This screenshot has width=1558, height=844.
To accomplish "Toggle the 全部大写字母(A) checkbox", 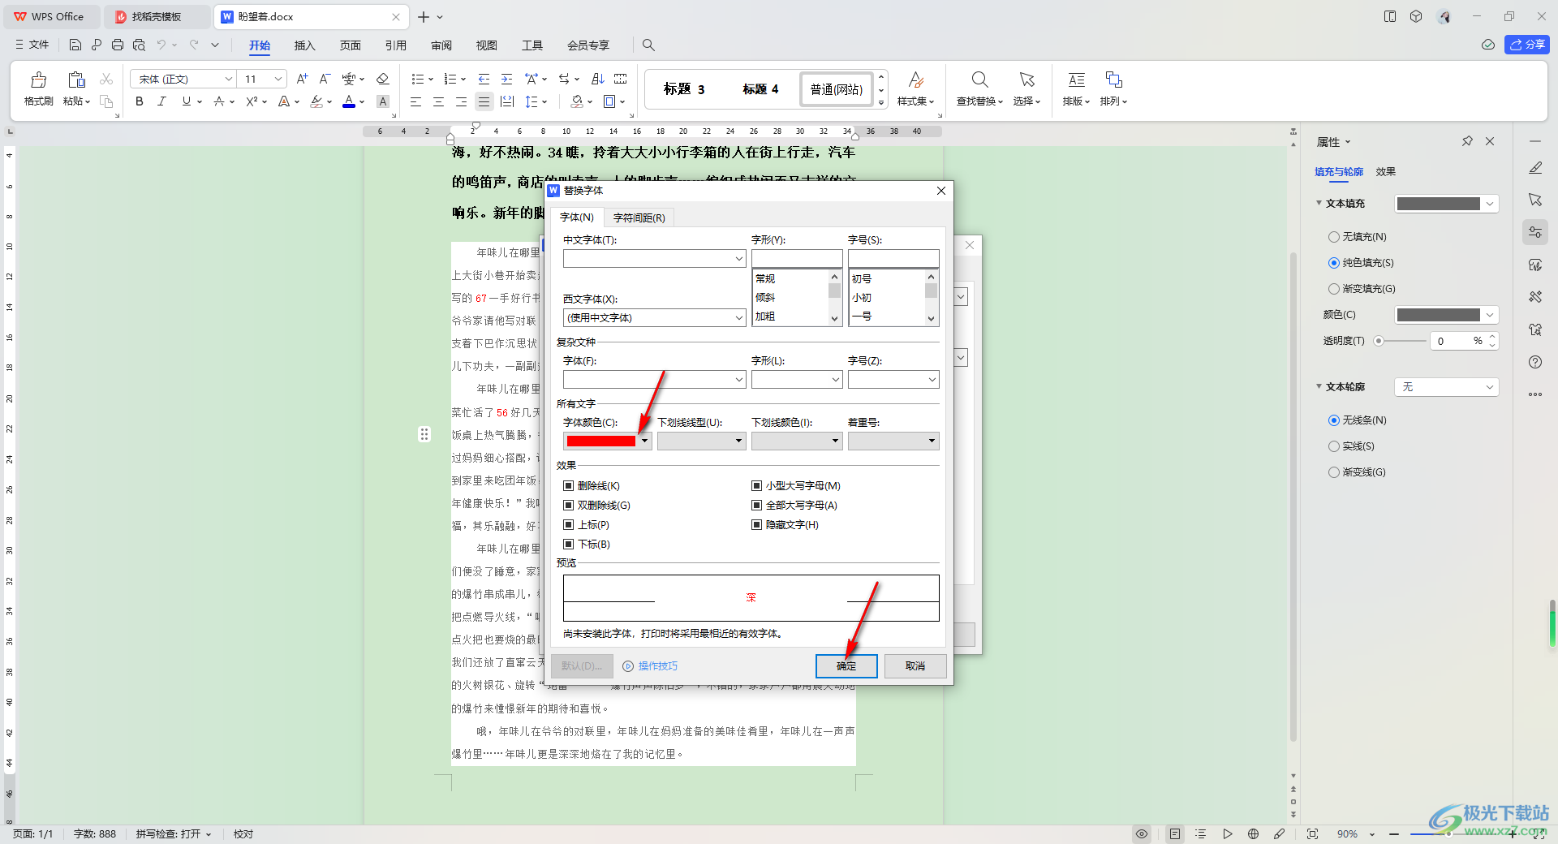I will [x=756, y=506].
